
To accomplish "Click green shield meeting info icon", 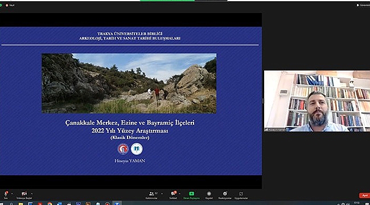I will coord(1,5).
